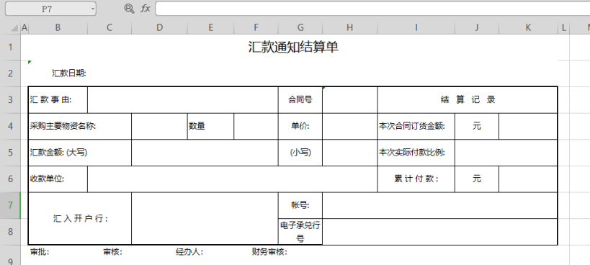590x265 pixels.
Task: Select row 1 header
Action: point(10,48)
